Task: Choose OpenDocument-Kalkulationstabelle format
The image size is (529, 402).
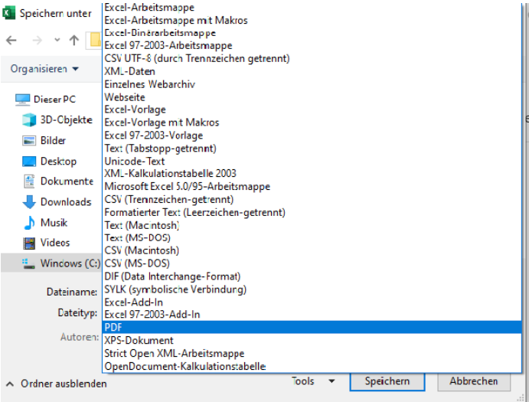Action: (312, 366)
